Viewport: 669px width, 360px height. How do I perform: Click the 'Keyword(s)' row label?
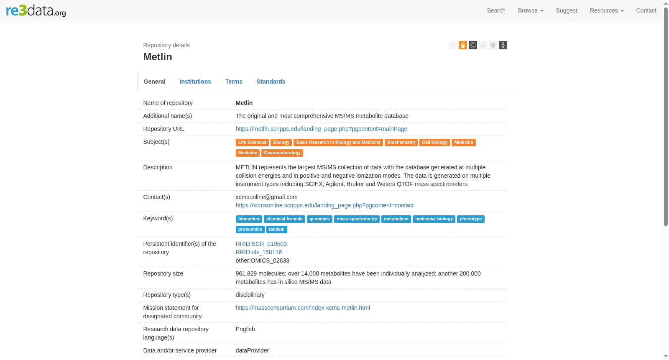158,218
